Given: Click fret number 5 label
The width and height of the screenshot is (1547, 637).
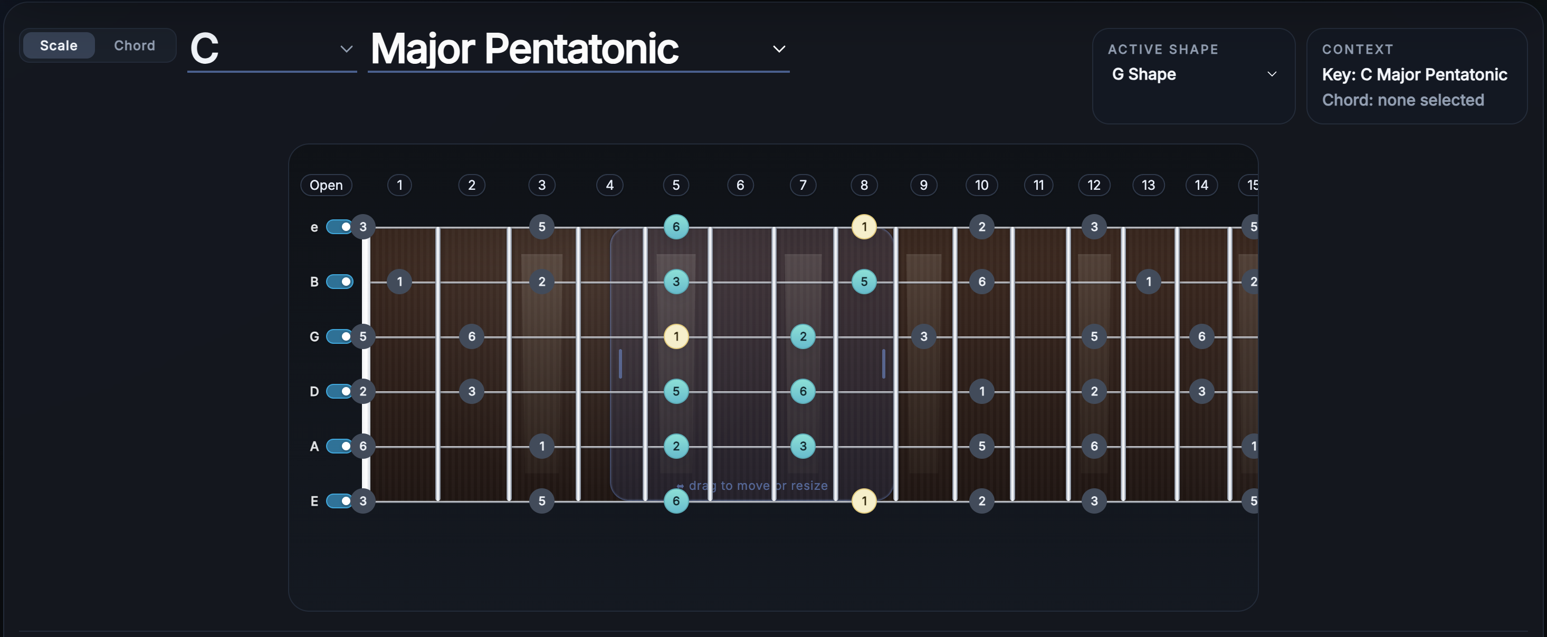Looking at the screenshot, I should pyautogui.click(x=676, y=185).
